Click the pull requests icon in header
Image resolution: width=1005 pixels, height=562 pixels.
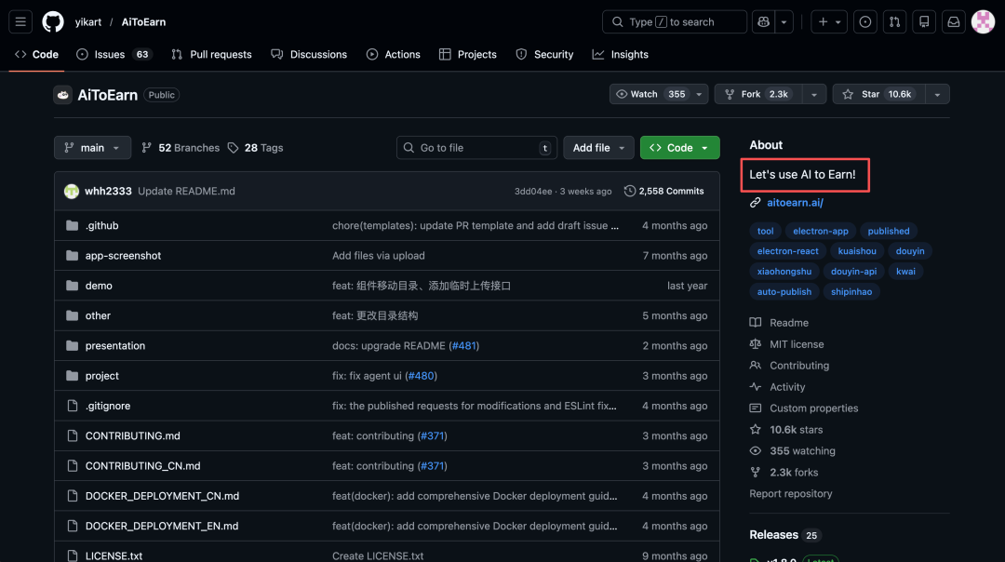point(894,22)
